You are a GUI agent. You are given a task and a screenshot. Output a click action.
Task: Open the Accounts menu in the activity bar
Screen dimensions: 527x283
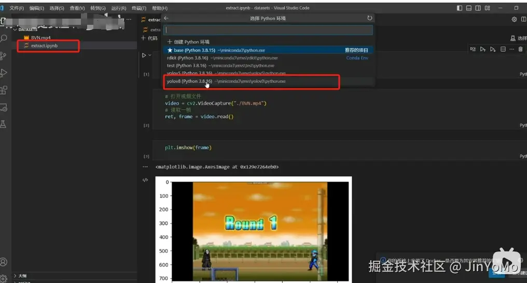tap(4, 262)
